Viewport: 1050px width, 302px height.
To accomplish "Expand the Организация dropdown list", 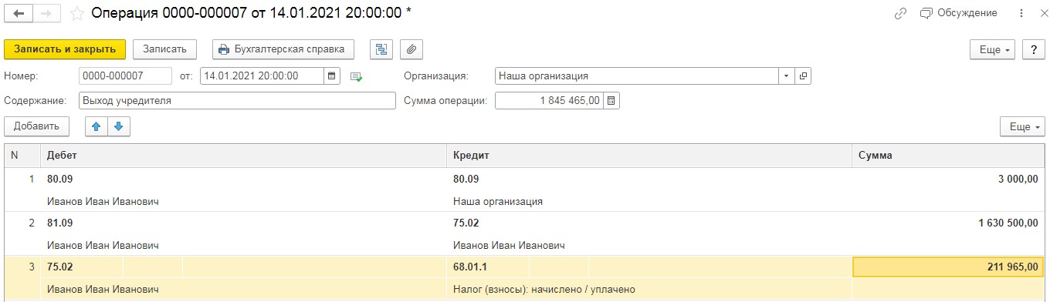I will tap(786, 76).
